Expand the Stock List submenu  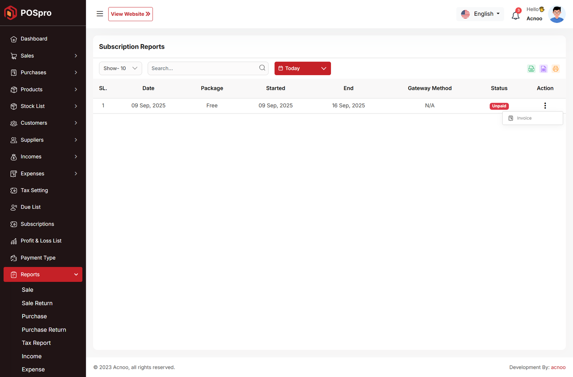pos(43,106)
